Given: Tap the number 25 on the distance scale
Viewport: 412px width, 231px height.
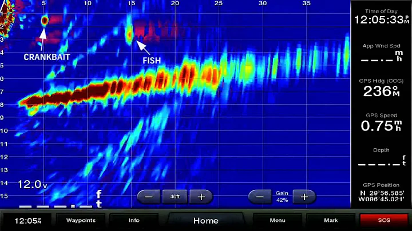Looking at the screenshot, I should pyautogui.click(x=219, y=3).
